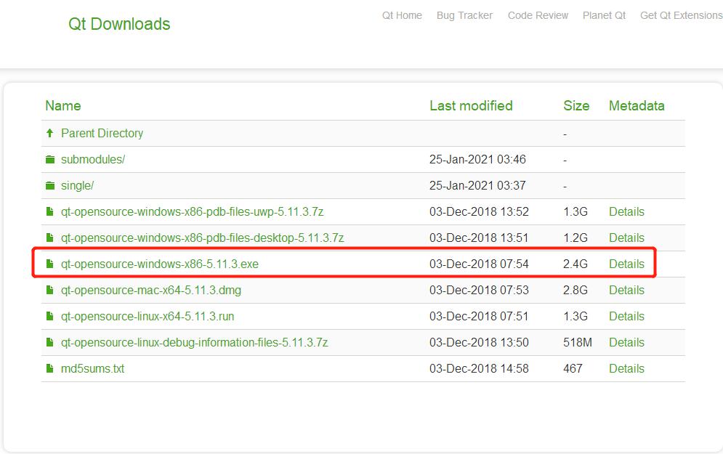The width and height of the screenshot is (723, 454).
Task: Click the single folder icon
Action: pyautogui.click(x=50, y=186)
